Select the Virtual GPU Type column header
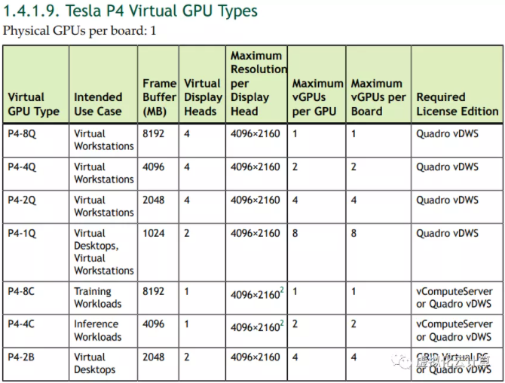 (33, 104)
